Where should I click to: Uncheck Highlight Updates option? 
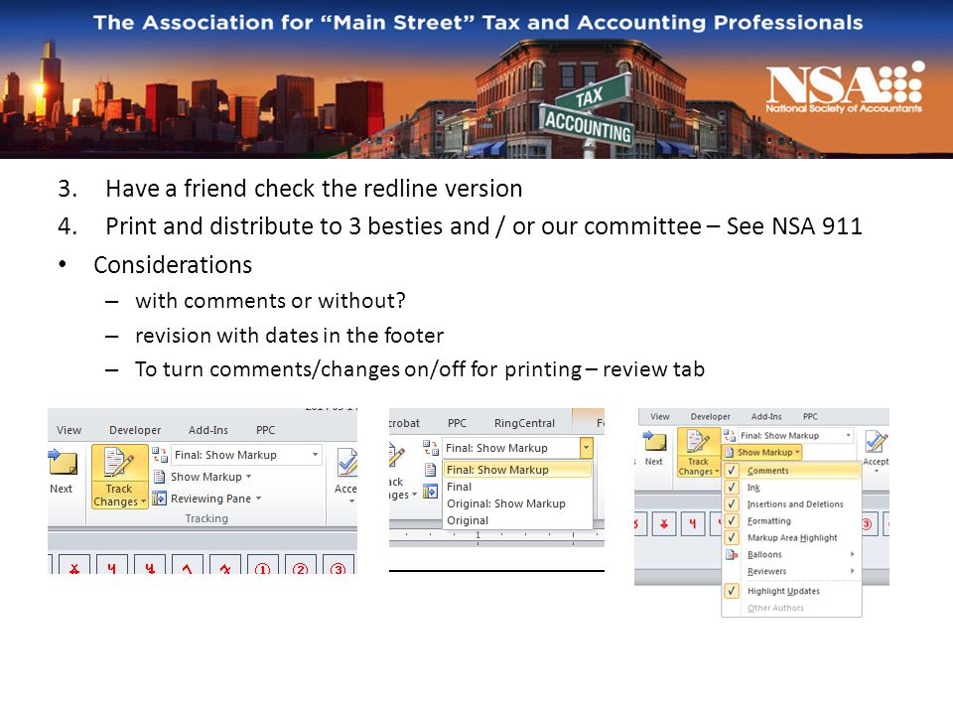coord(732,591)
